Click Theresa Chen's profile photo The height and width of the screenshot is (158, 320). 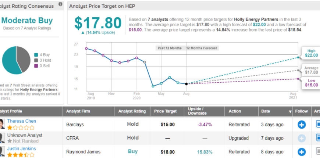[x=2, y=124]
